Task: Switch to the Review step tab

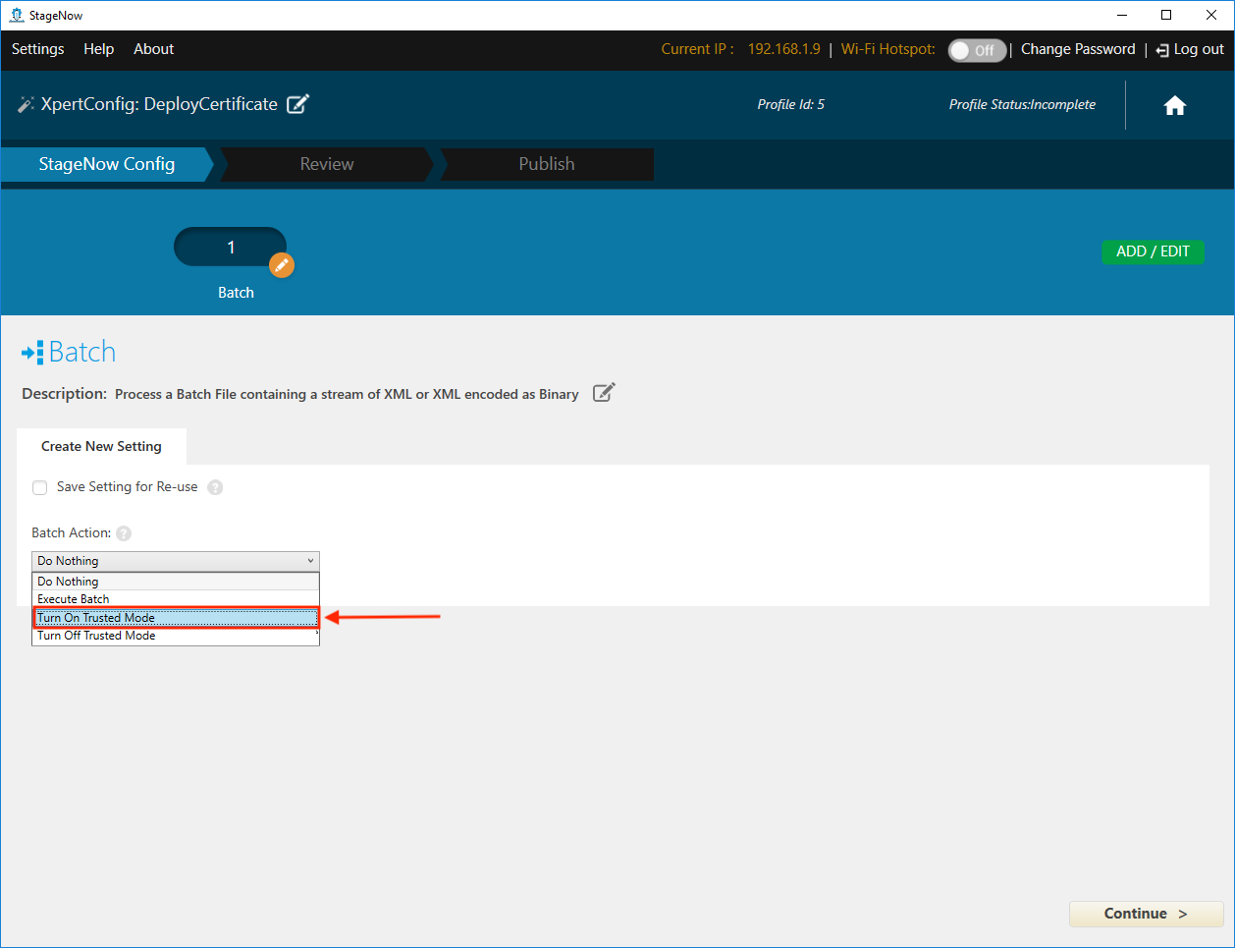Action: (x=327, y=164)
